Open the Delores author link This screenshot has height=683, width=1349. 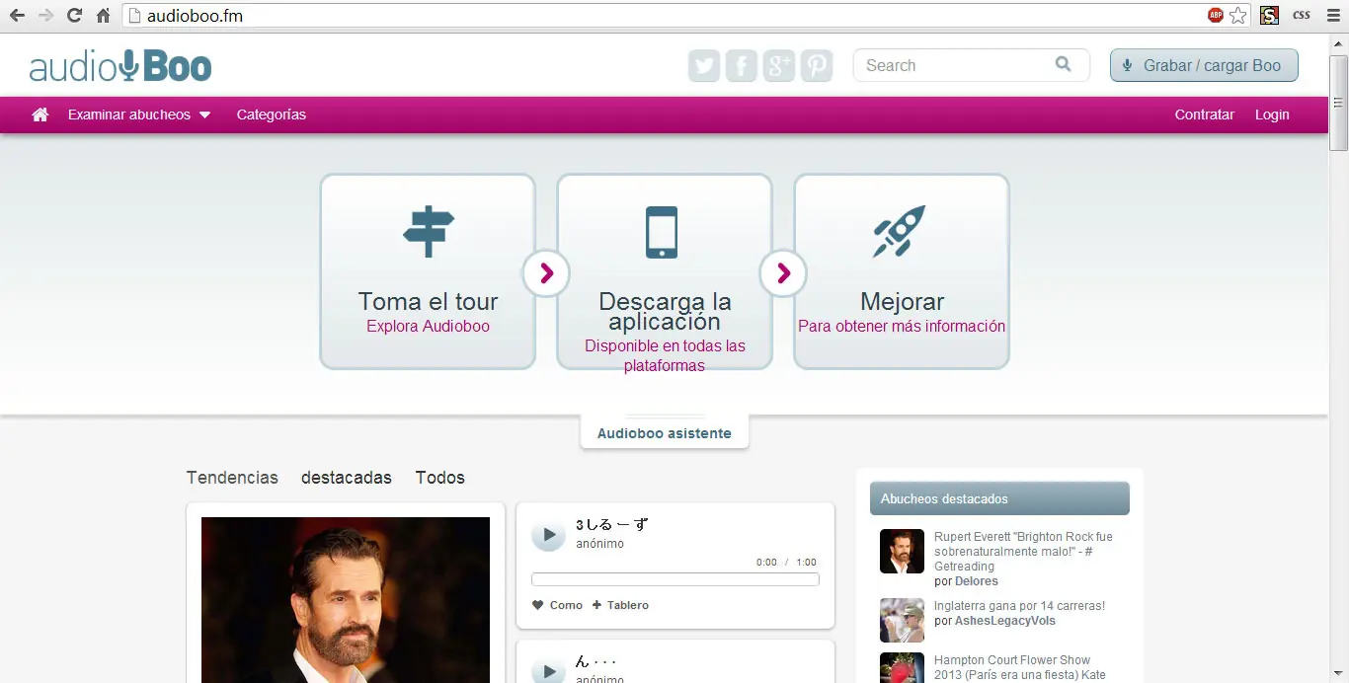coord(977,581)
